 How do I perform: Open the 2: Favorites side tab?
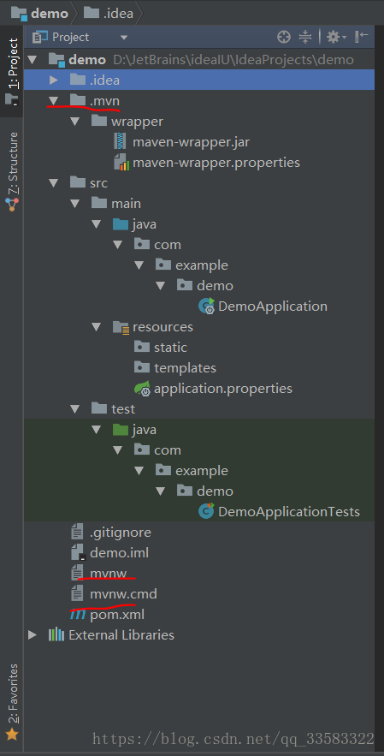click(12, 701)
